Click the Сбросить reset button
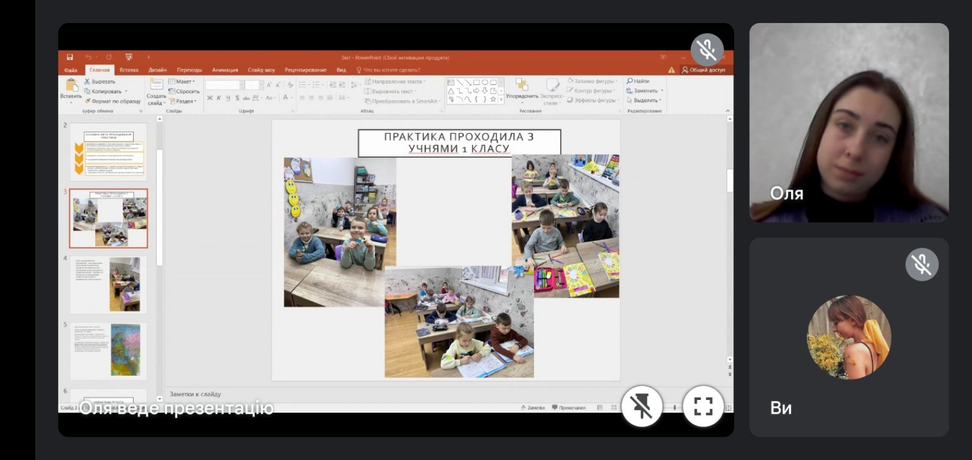 (x=185, y=91)
